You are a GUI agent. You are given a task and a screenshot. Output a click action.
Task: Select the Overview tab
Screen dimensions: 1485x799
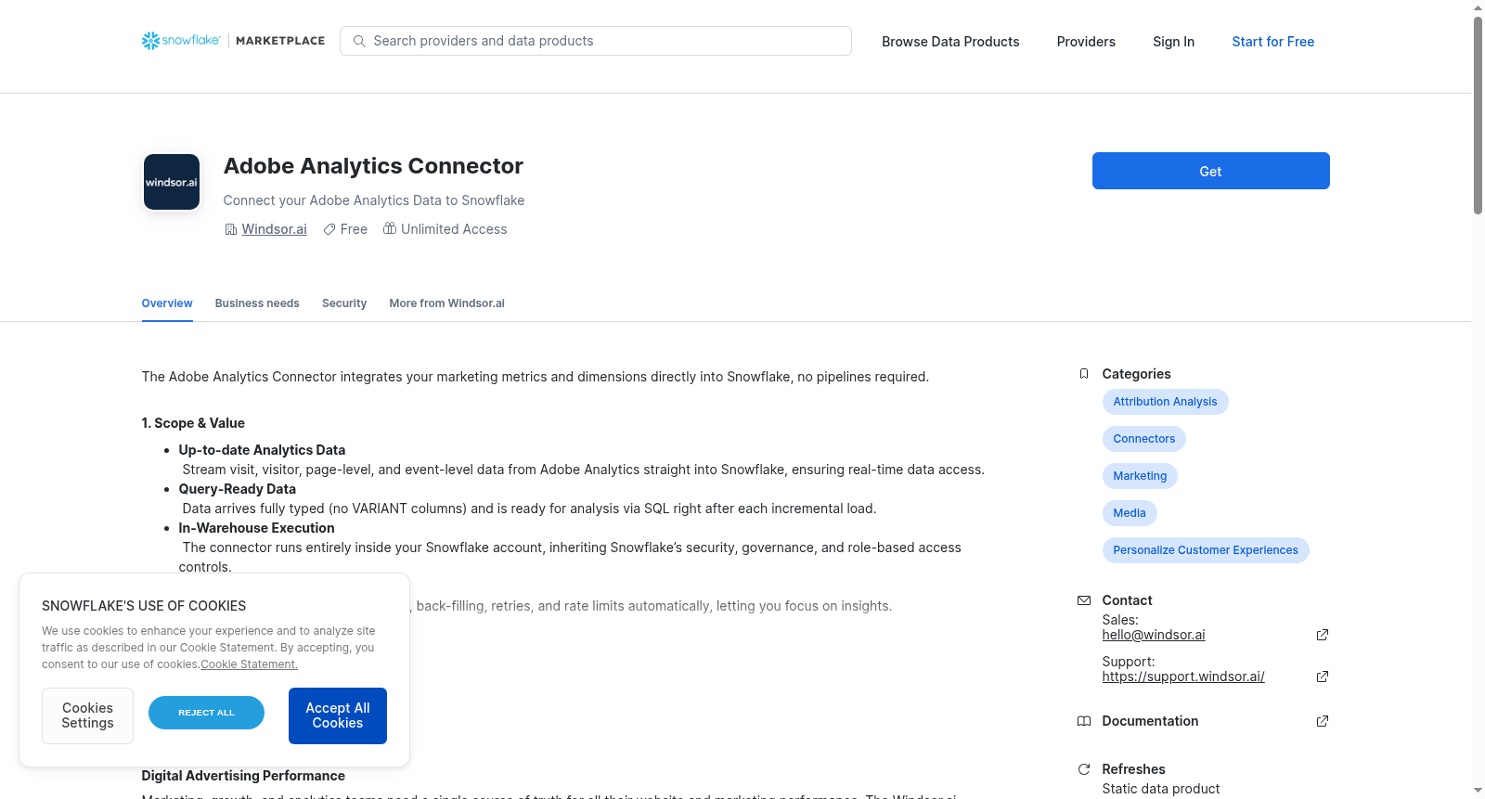167,303
